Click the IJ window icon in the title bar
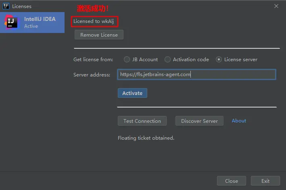Viewport: 286px width, 190px height. click(6, 6)
